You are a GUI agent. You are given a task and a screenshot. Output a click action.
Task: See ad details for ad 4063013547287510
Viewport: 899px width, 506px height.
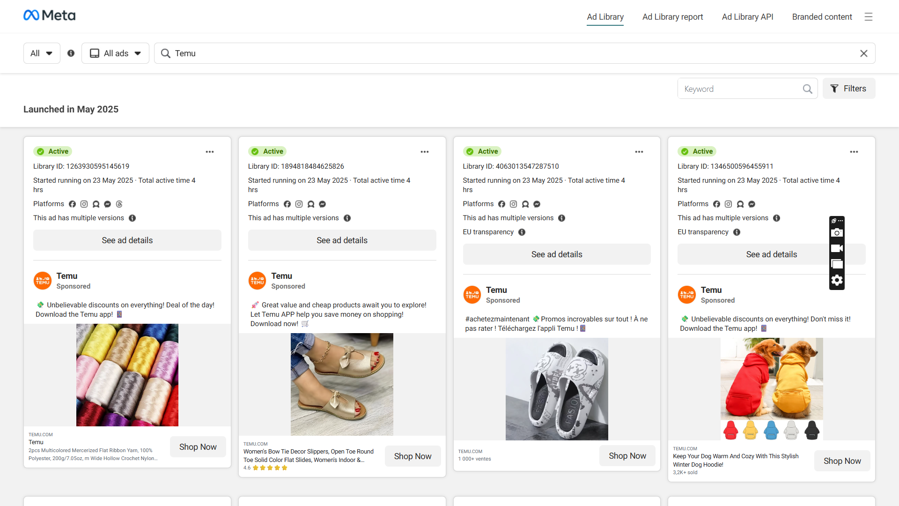[x=557, y=254]
